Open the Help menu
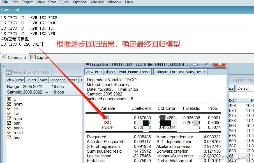Image resolution: width=254 pixels, height=163 pixels. click(129, 2)
